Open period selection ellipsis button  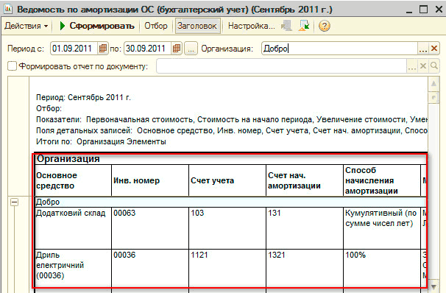(x=191, y=49)
